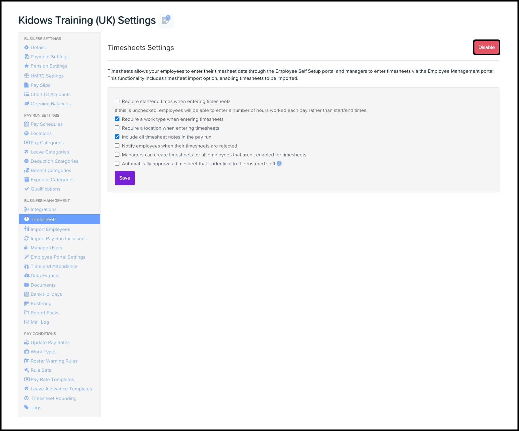Click the clock icon of Timesheets menu item
519x431 pixels.
pyautogui.click(x=26, y=219)
